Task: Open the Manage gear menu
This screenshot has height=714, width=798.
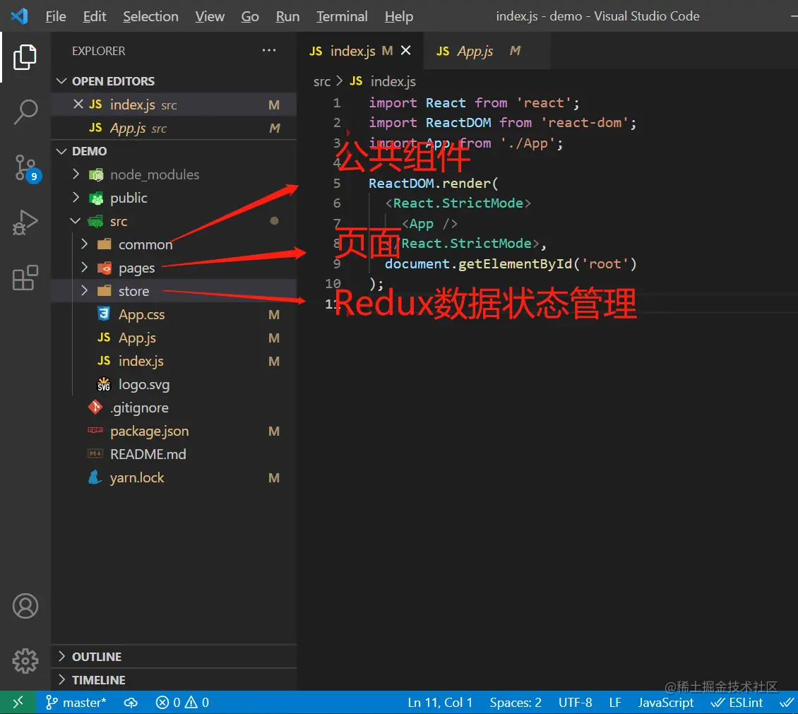Action: 25,661
